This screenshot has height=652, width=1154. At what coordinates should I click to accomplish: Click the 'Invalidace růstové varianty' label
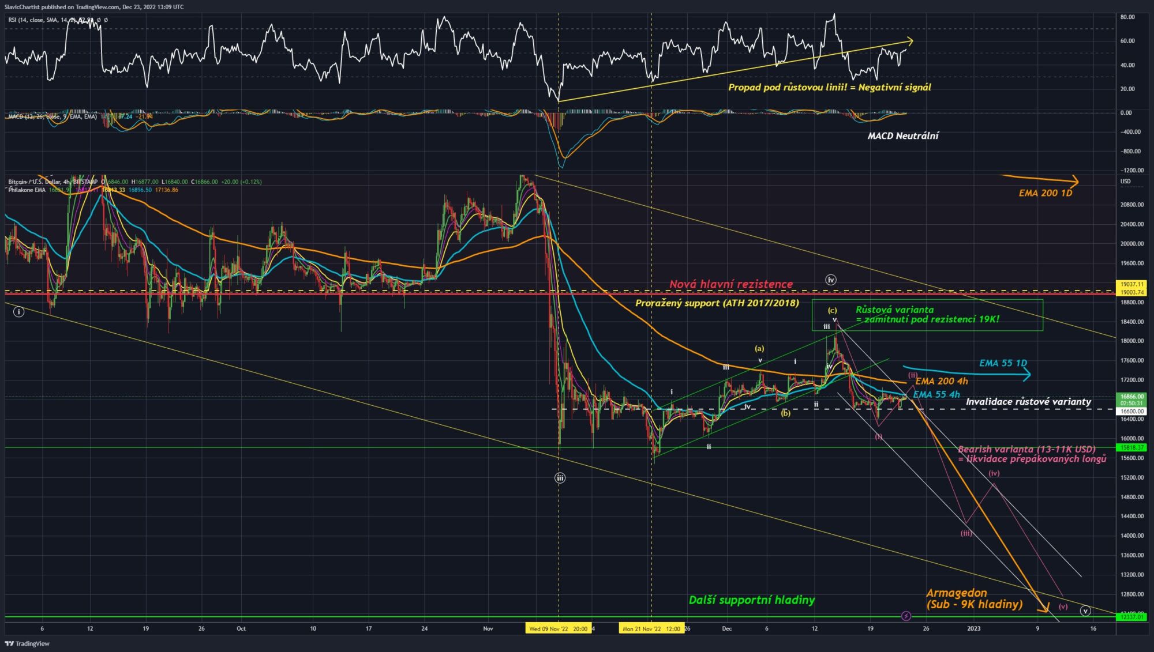click(1028, 402)
